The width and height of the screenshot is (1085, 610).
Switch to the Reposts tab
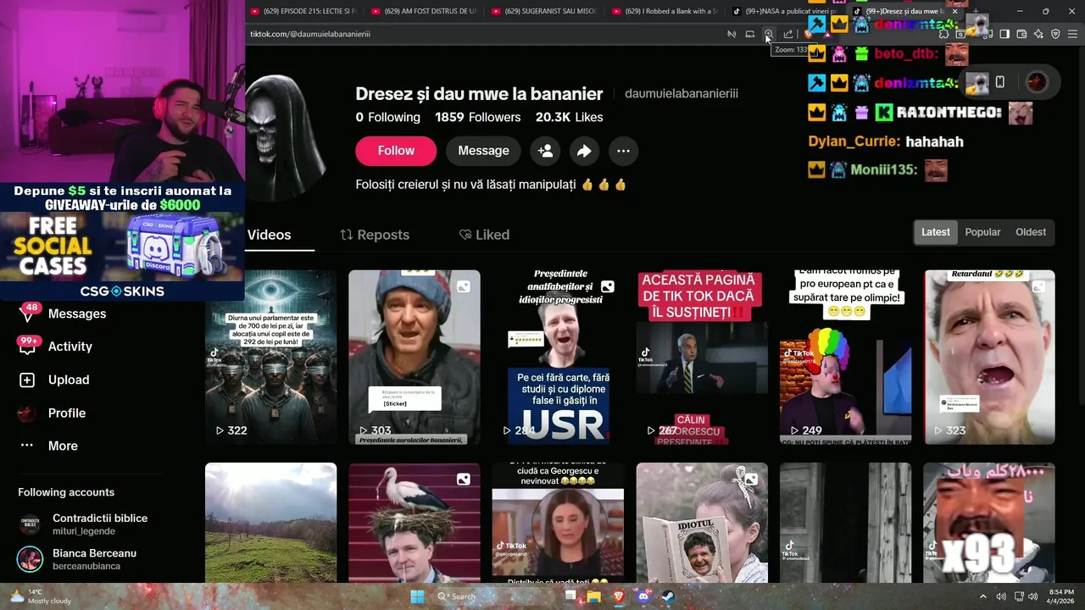pos(375,235)
